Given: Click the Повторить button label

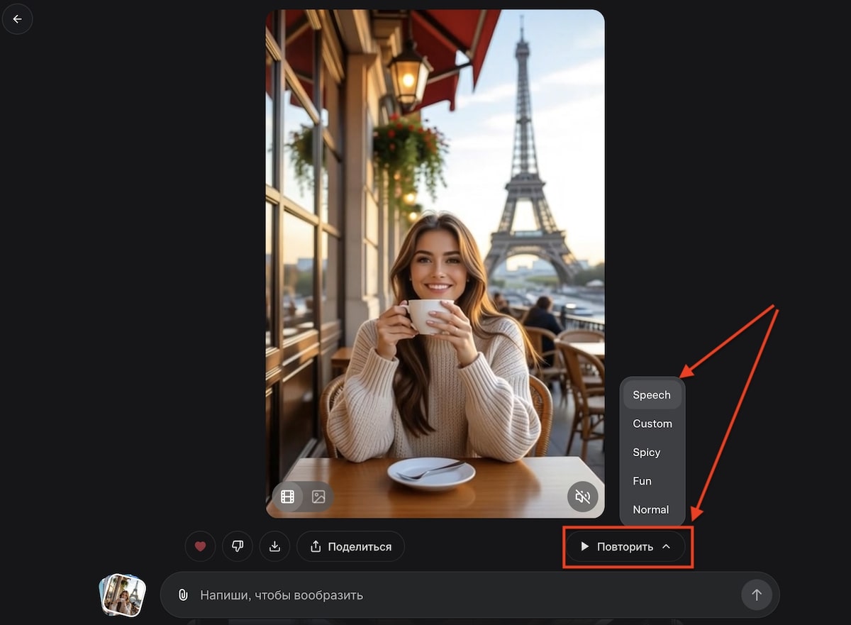Looking at the screenshot, I should 625,546.
